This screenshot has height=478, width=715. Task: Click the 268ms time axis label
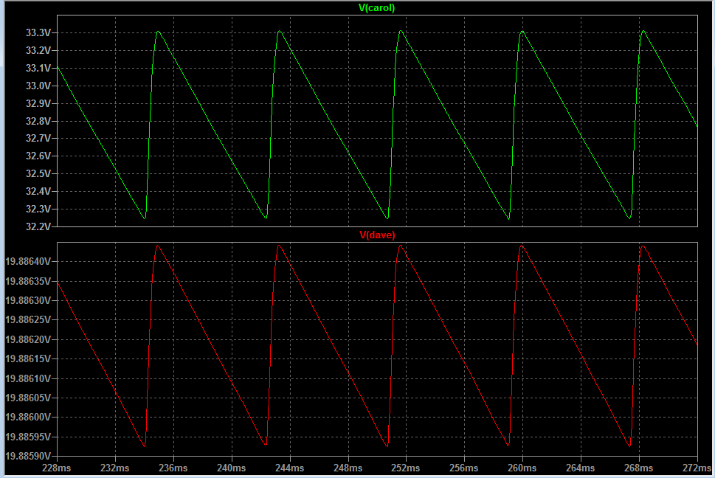[x=639, y=468]
